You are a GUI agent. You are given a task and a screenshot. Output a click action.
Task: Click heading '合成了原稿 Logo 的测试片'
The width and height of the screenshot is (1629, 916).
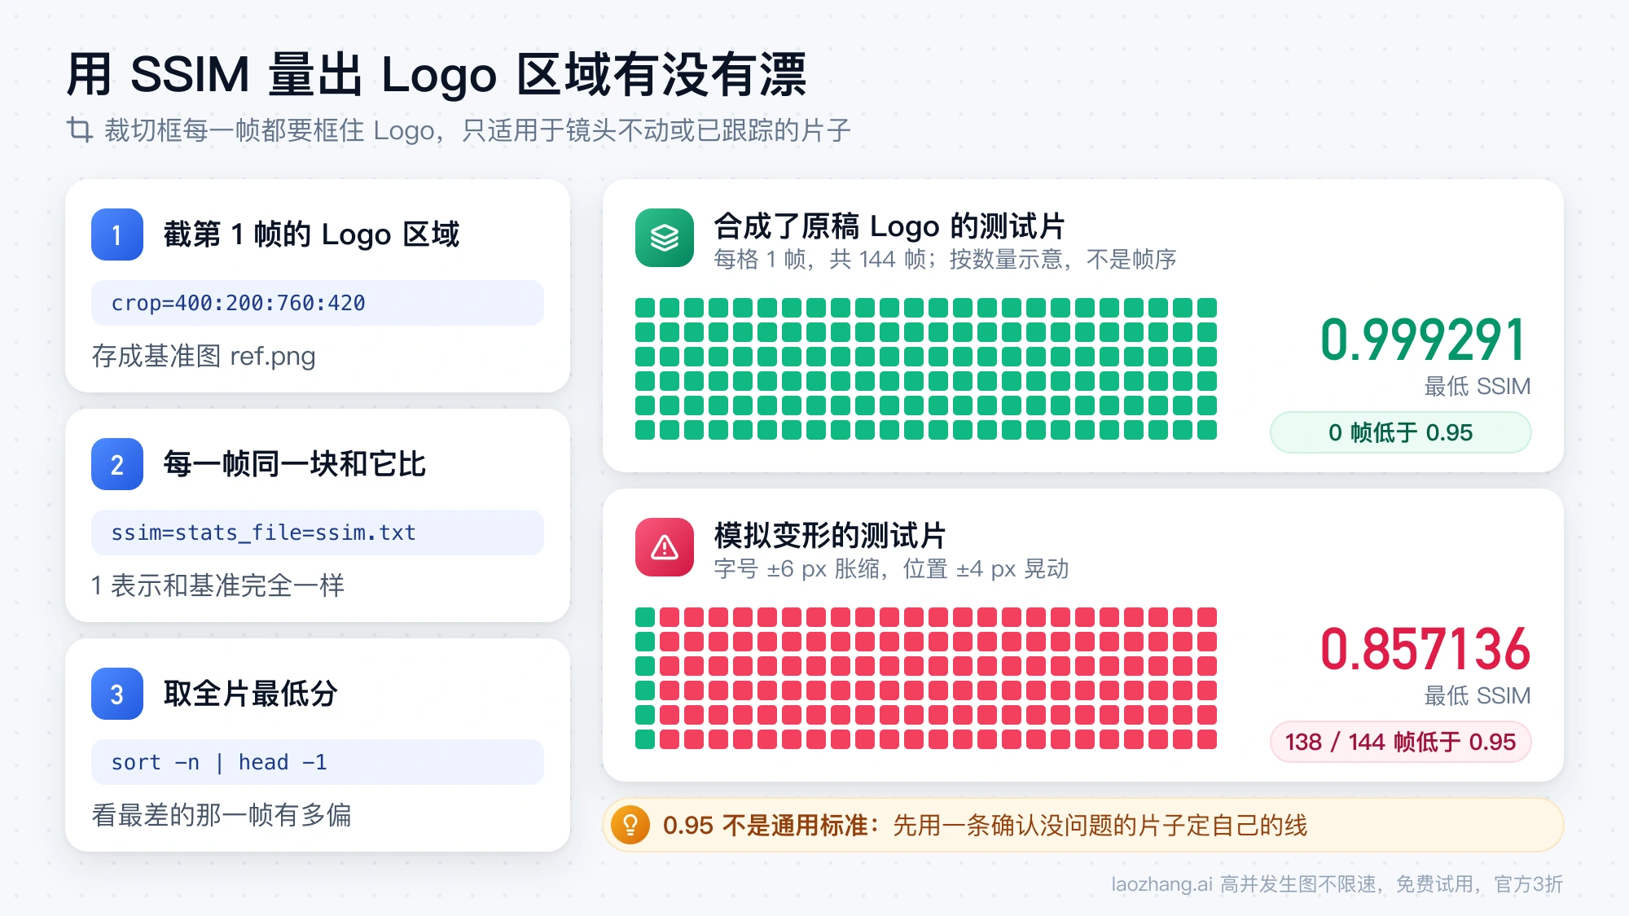[889, 226]
